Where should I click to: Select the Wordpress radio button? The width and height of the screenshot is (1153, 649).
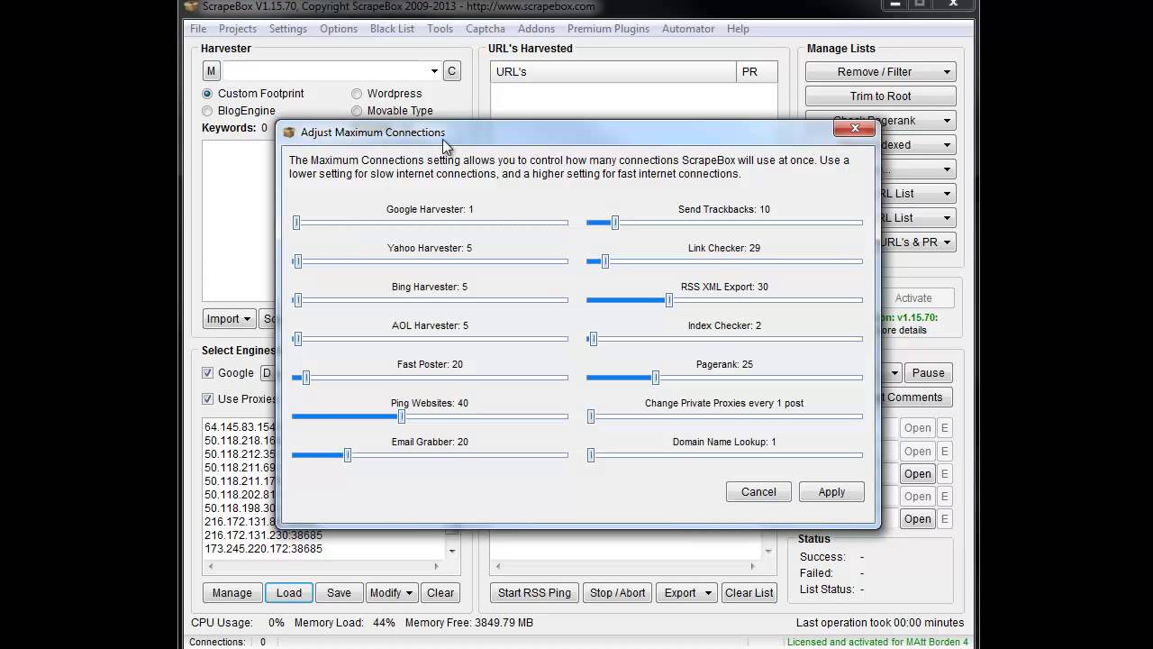tap(357, 94)
